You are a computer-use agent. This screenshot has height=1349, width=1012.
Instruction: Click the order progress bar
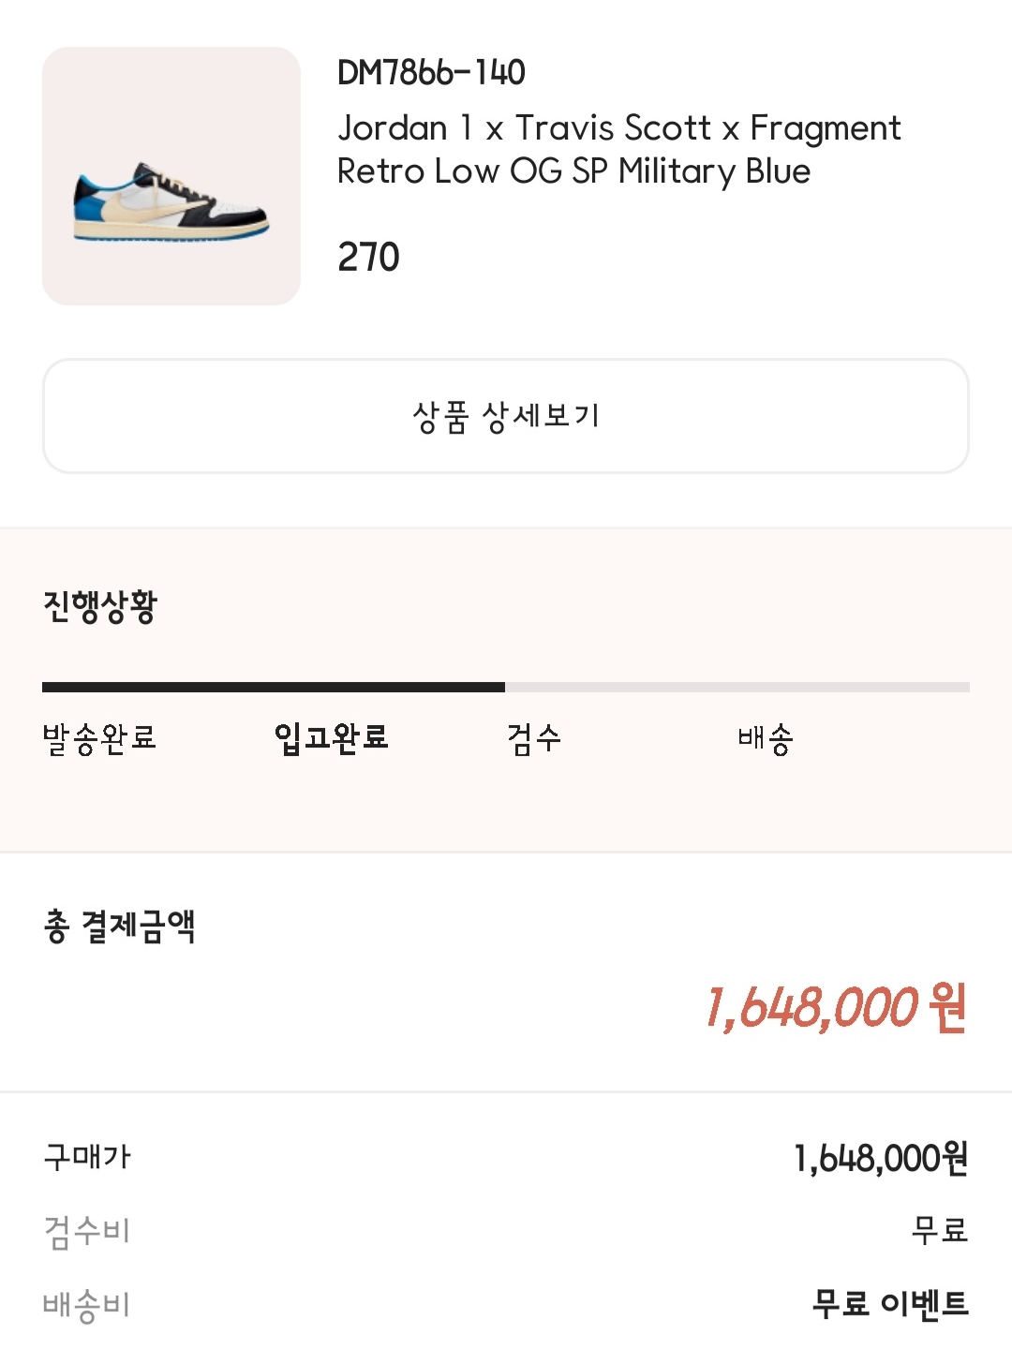[506, 688]
